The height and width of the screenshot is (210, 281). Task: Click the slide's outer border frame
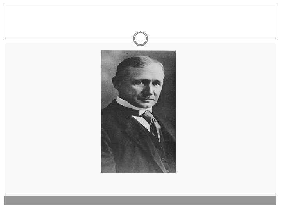tap(5, 107)
